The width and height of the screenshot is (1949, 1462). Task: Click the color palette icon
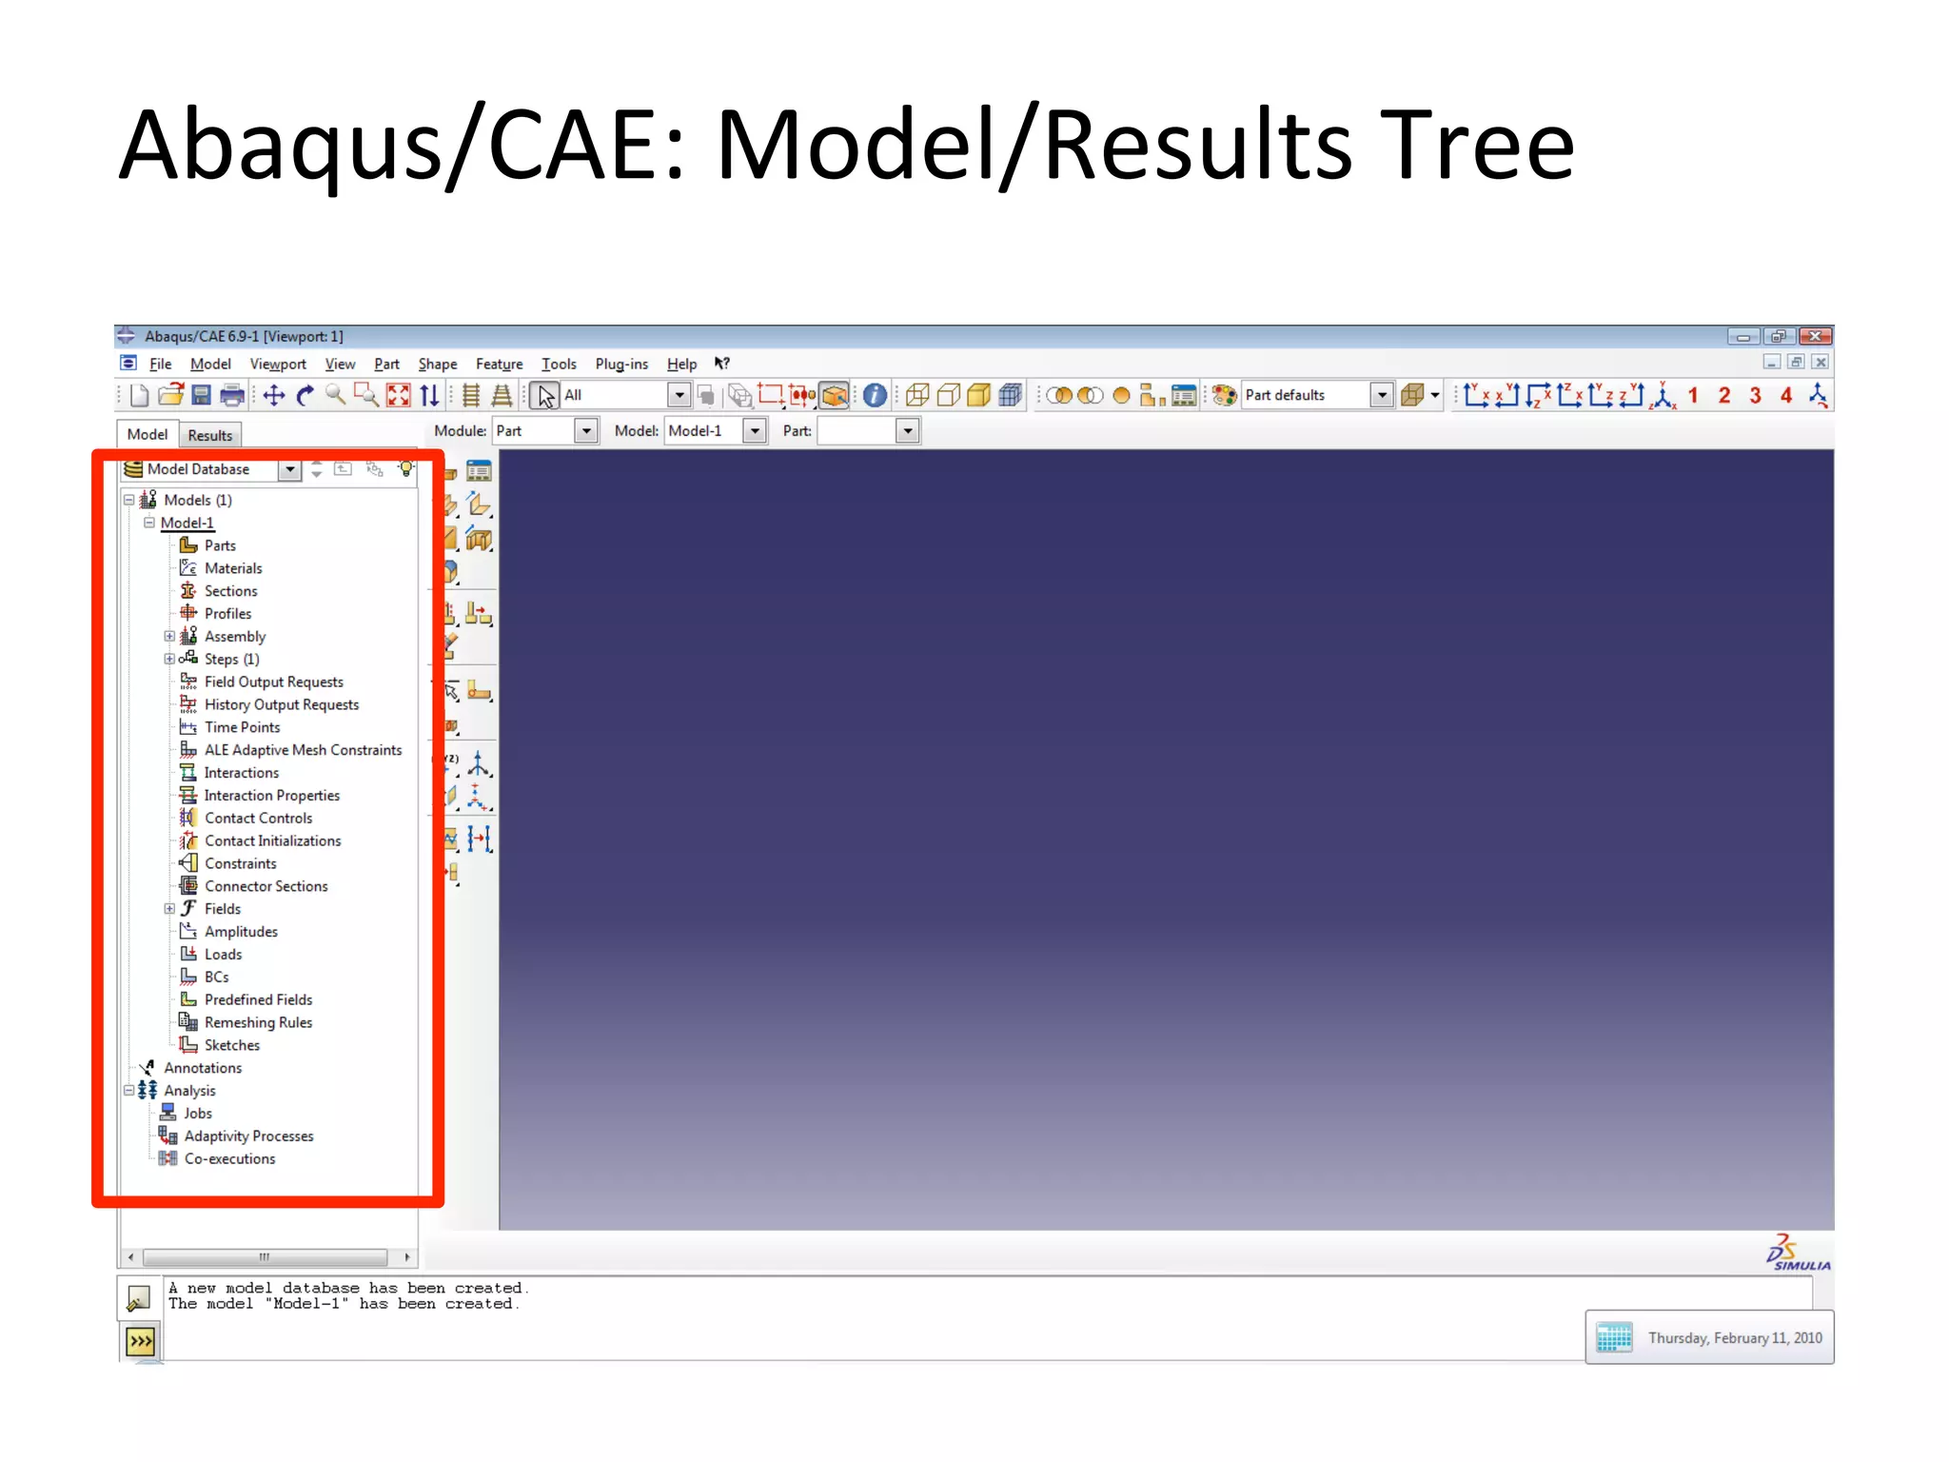(x=1225, y=395)
